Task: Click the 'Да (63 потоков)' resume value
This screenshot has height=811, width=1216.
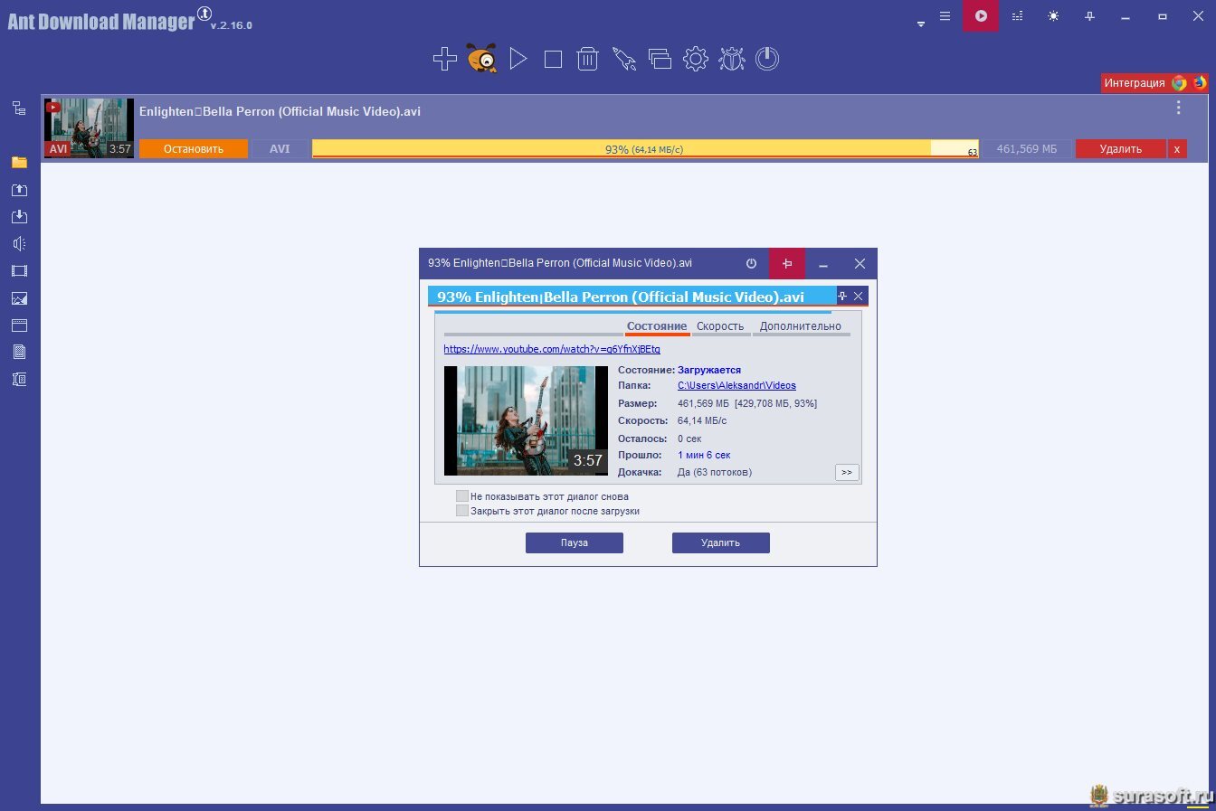Action: (x=715, y=472)
